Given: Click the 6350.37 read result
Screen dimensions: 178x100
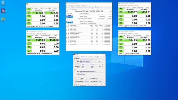Looking at the screenshot, I should (38, 12).
